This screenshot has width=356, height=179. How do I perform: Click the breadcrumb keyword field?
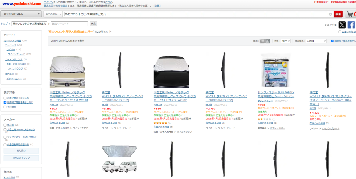pos(29,24)
